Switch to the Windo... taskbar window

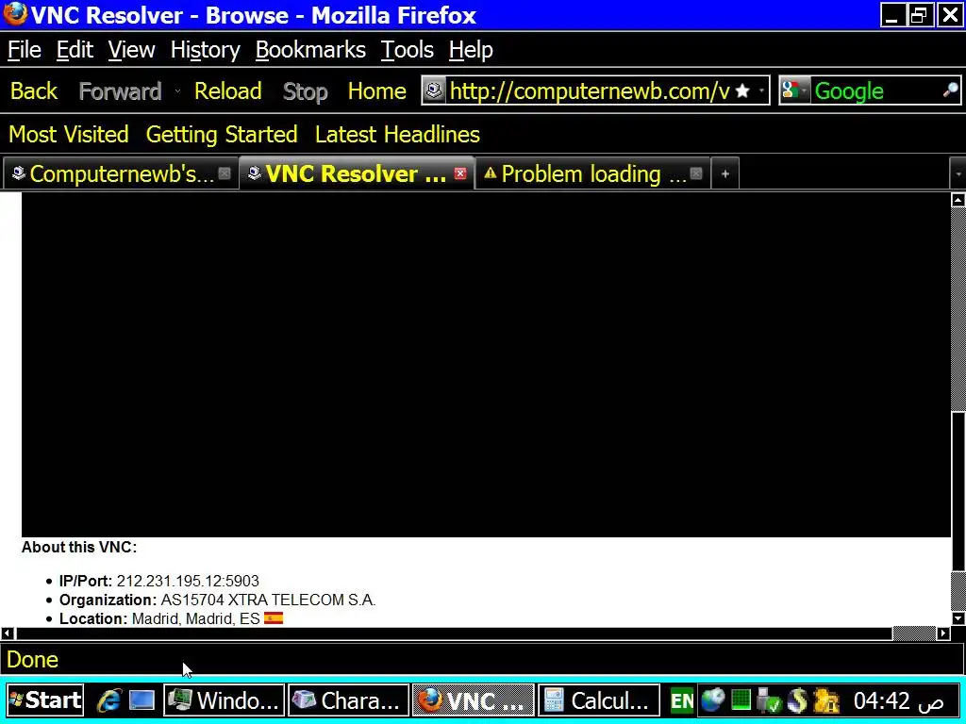click(x=225, y=700)
